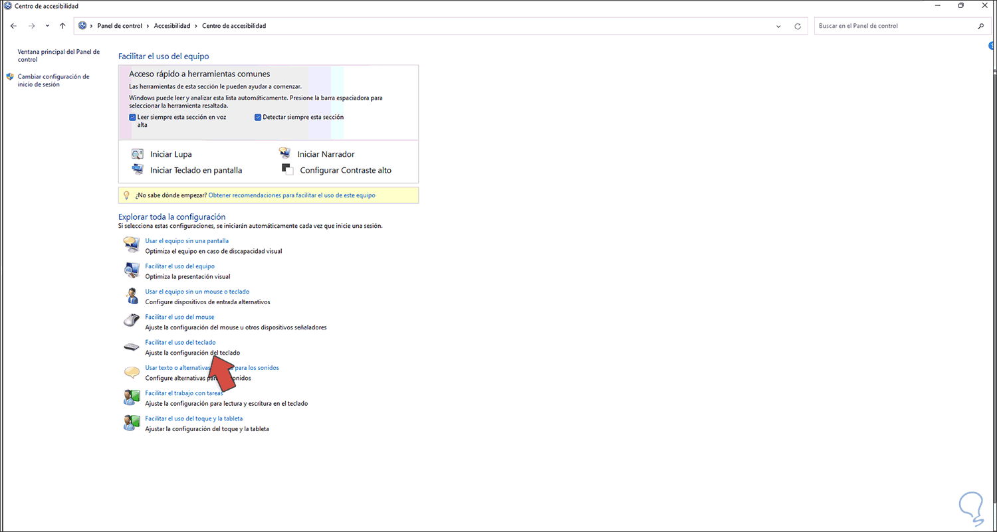Open 'Configurar Contraste alto'

(x=346, y=170)
